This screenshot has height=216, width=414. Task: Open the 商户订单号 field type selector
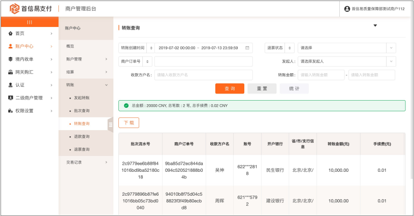point(147,61)
